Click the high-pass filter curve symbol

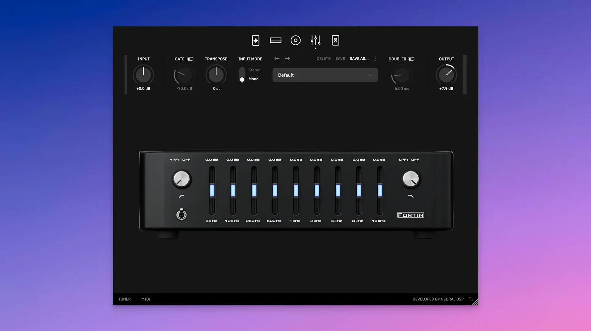click(x=182, y=196)
